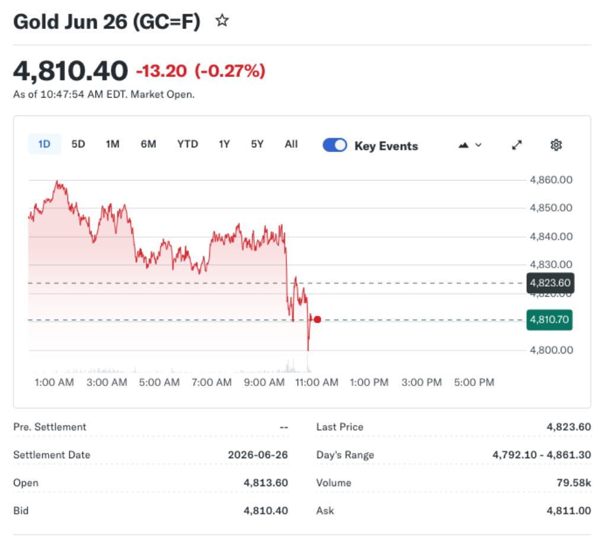
Task: Switch to the 6M chart range
Action: click(148, 144)
